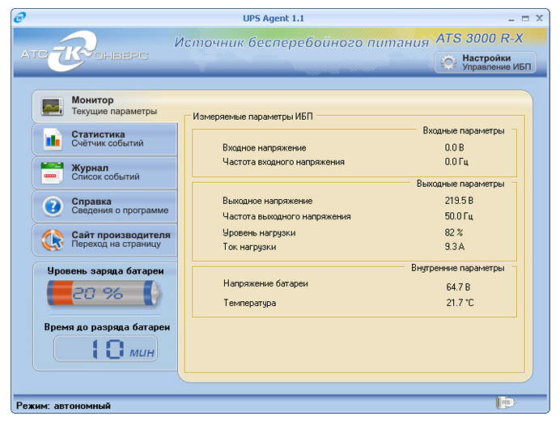Click the Входные параметры group title
560x421 pixels.
[464, 131]
